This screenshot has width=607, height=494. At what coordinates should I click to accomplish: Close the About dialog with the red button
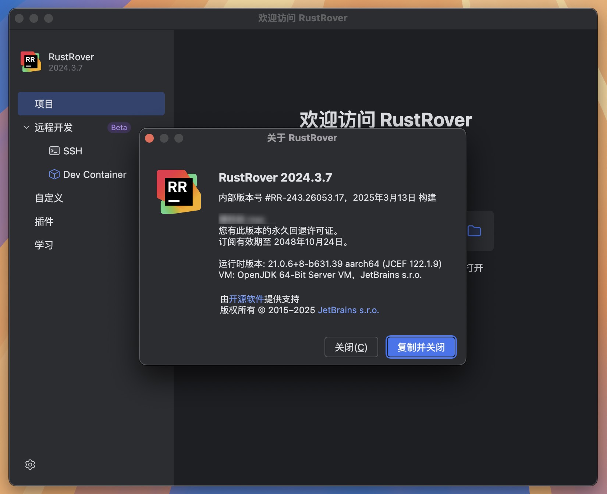149,138
